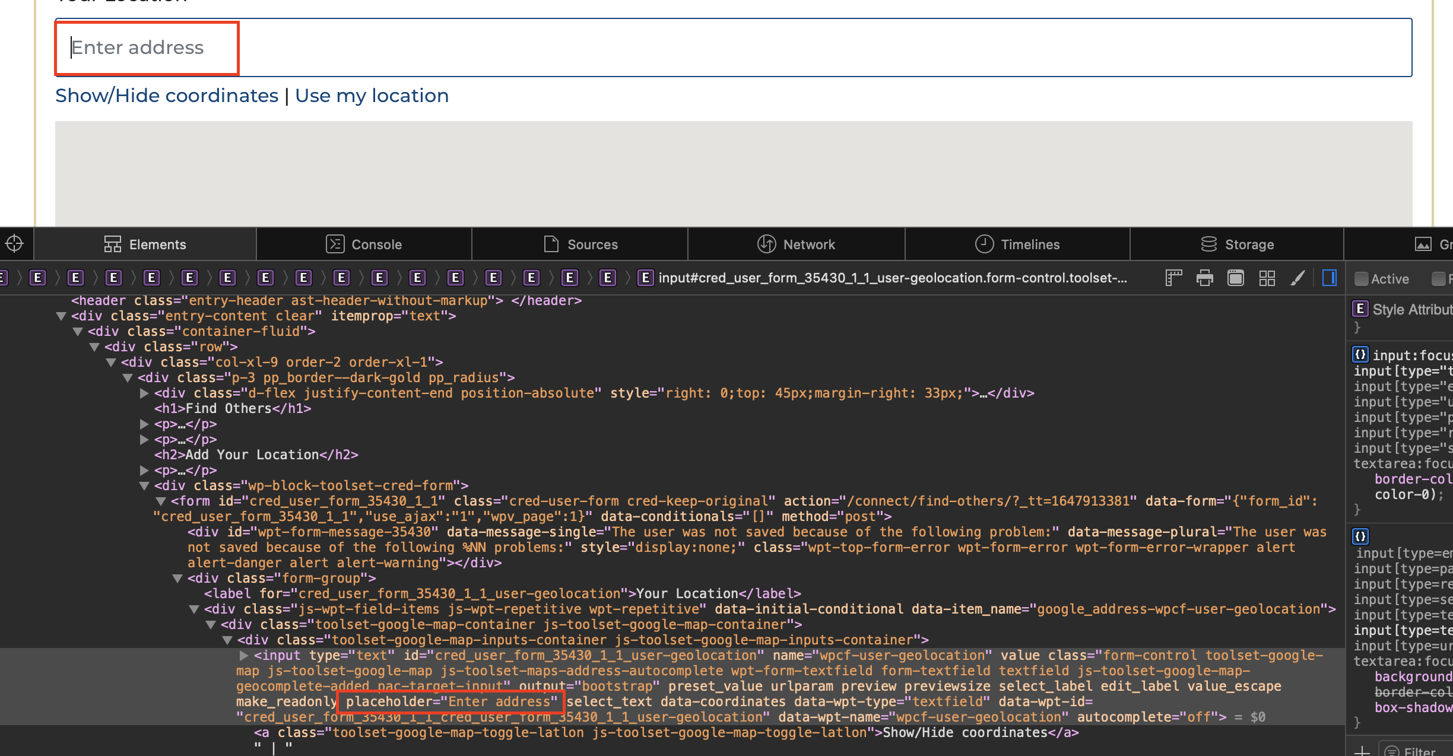
Task: Collapse the p-3 pp_border--dark-gold div
Action: (x=127, y=378)
